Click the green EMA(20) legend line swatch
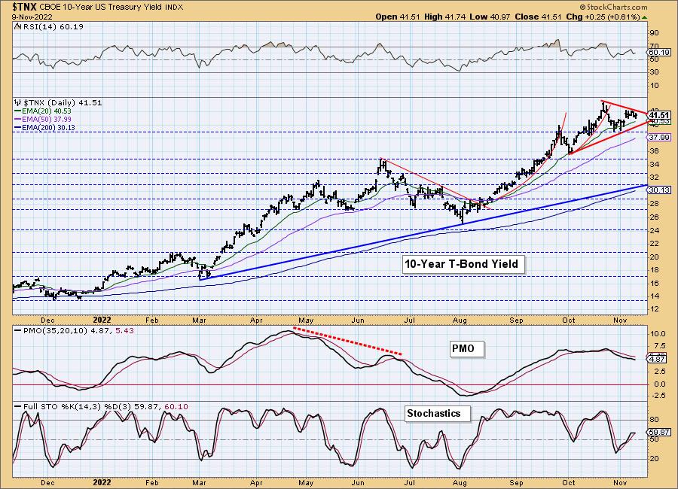 (x=17, y=111)
